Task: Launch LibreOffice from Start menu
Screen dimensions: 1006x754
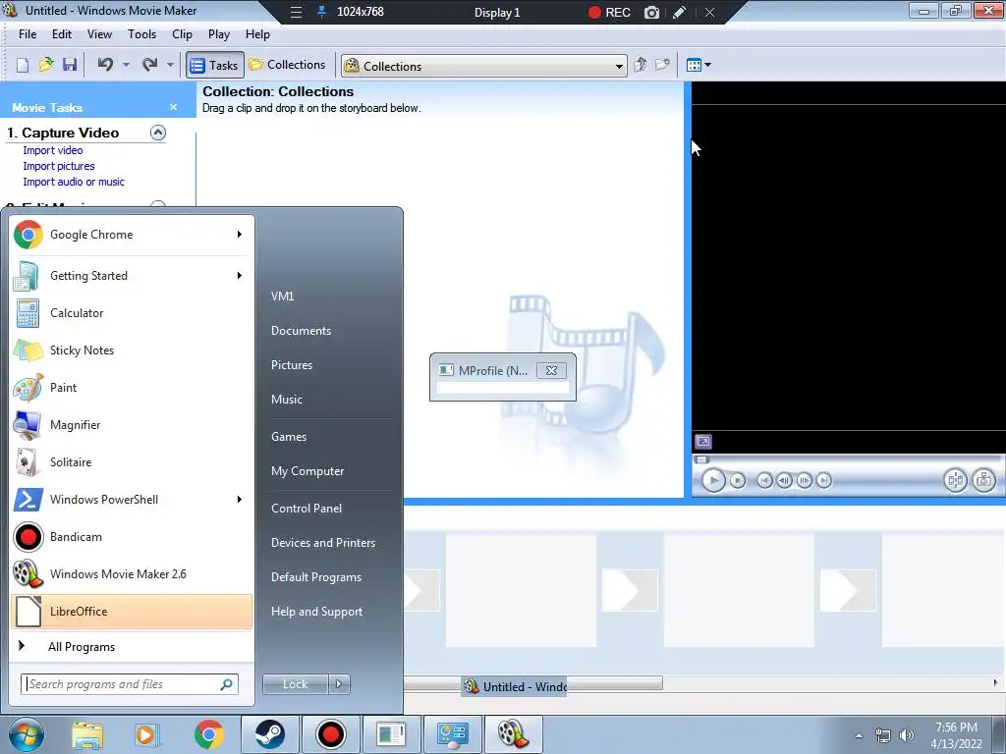Action: [x=132, y=611]
